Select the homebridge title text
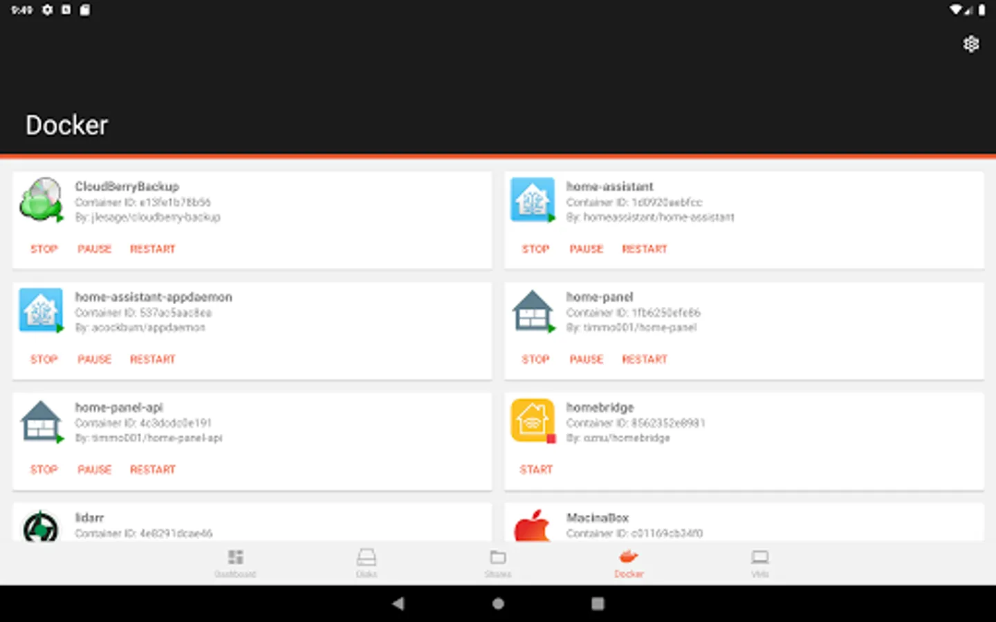This screenshot has width=996, height=622. coord(600,408)
